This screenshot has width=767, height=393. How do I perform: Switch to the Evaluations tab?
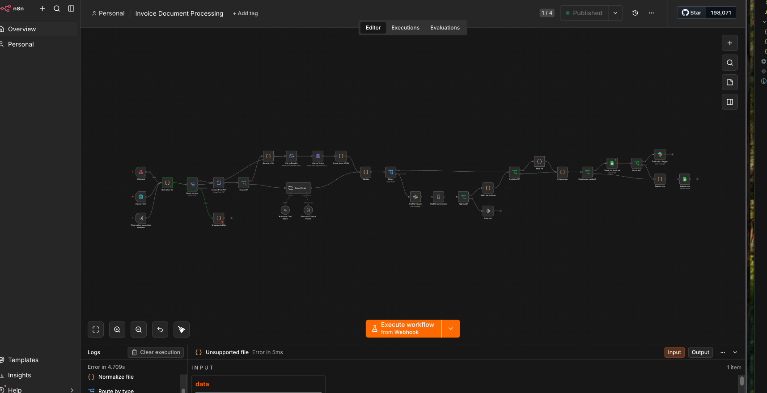click(x=445, y=28)
